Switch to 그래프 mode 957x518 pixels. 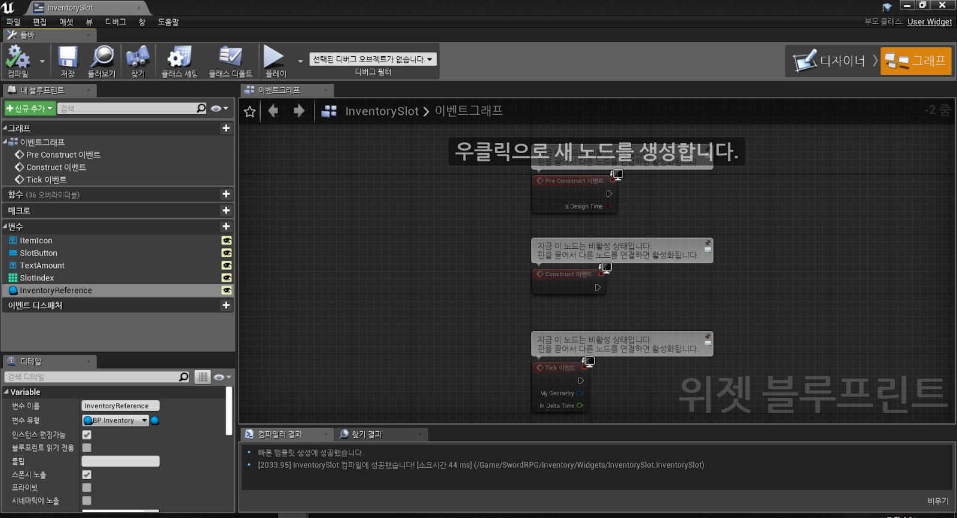click(916, 61)
